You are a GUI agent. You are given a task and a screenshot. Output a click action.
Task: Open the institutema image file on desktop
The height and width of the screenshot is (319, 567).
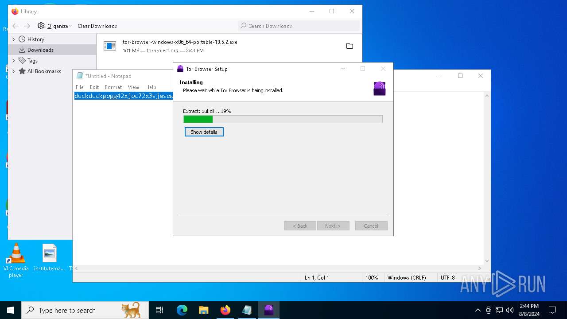(x=50, y=258)
